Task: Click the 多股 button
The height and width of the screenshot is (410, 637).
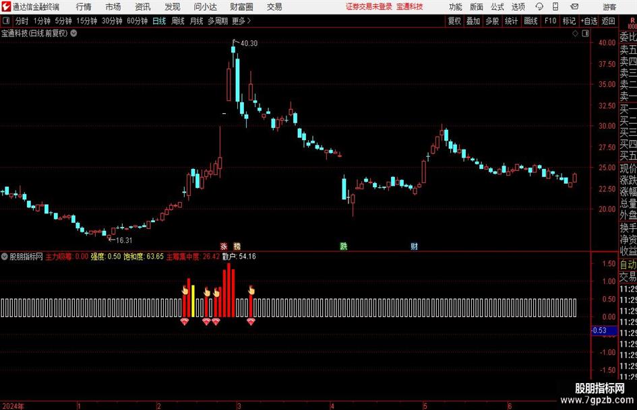Action: coord(492,21)
